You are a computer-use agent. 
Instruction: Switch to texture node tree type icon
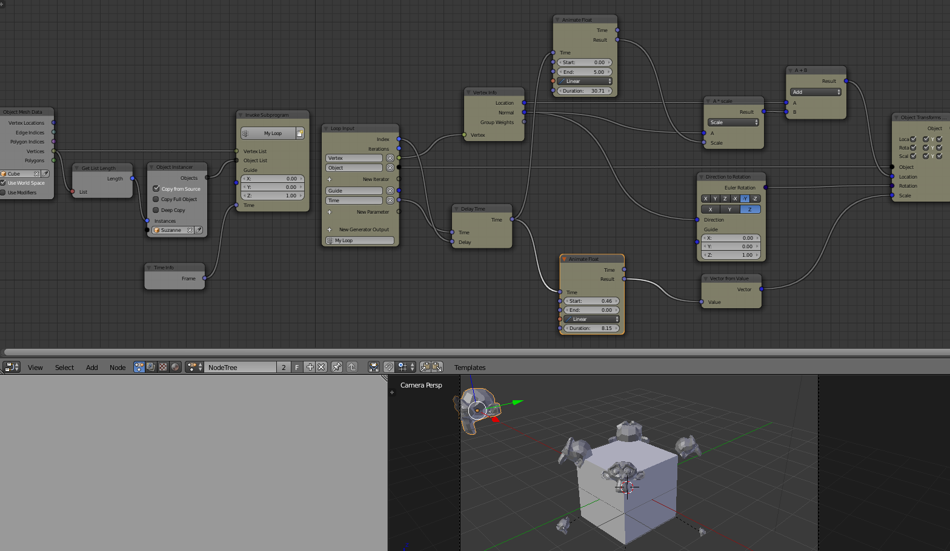click(x=163, y=367)
